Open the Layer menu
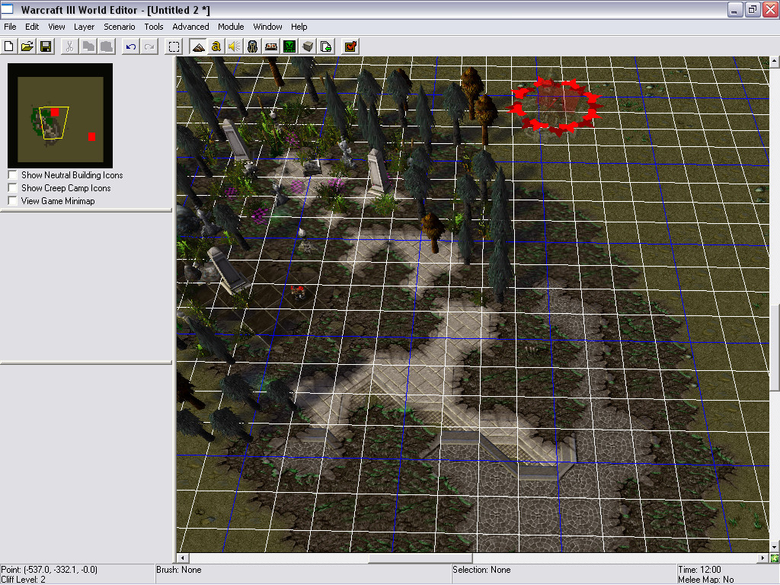The image size is (780, 585). coord(84,27)
